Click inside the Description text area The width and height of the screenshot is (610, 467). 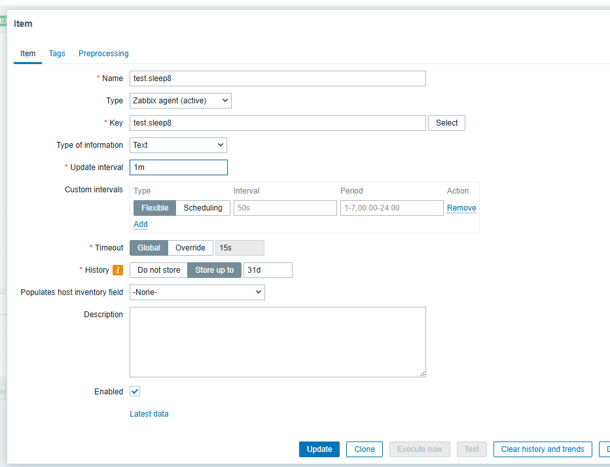pos(278,342)
